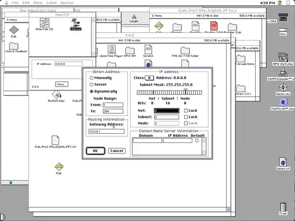Screen dimensions: 295x221
Task: Select the Games.sit archive icon
Action: (x=283, y=162)
